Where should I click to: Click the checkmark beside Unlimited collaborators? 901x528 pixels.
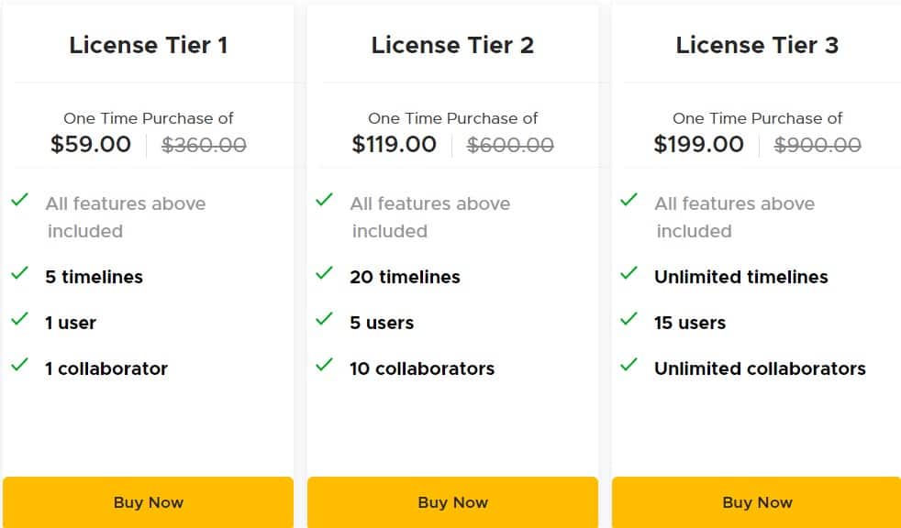[x=628, y=365]
